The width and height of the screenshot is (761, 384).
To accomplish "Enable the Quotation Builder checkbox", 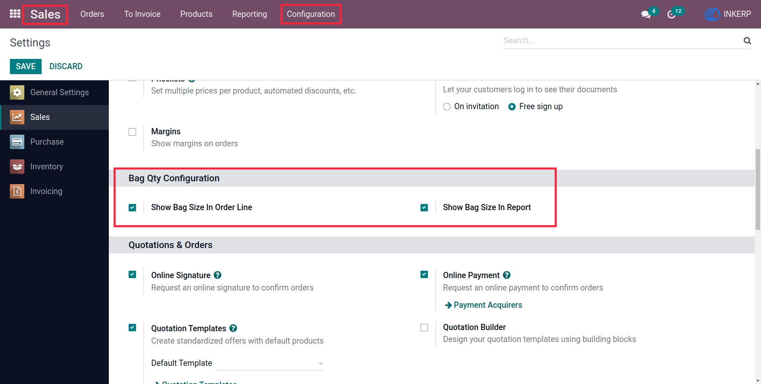I will [424, 328].
